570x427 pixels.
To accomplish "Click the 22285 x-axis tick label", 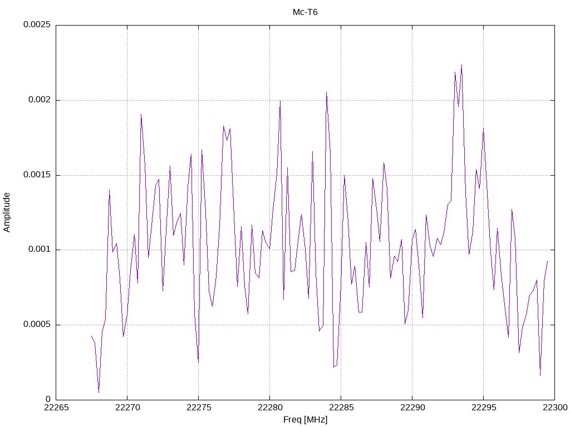I will (x=341, y=408).
